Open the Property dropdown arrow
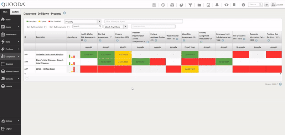 [99, 22]
